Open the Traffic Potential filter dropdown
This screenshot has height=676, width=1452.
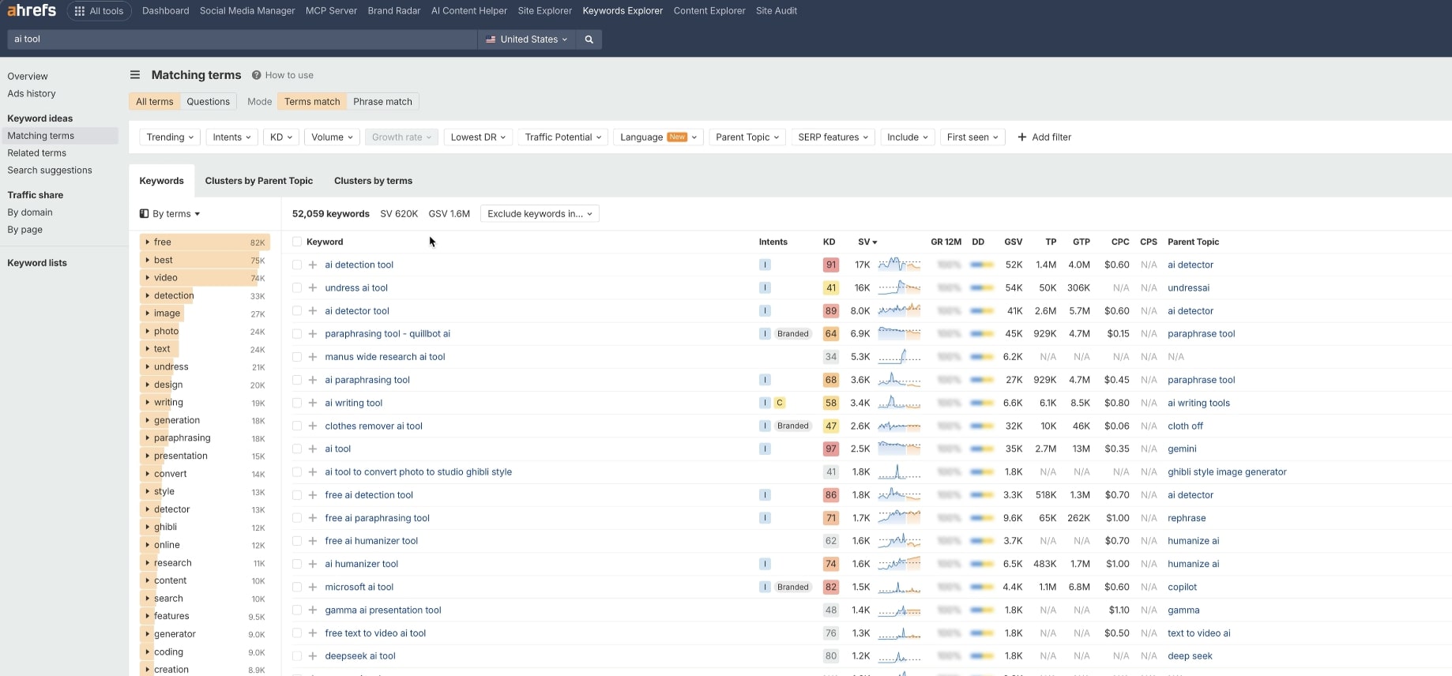[x=563, y=137]
